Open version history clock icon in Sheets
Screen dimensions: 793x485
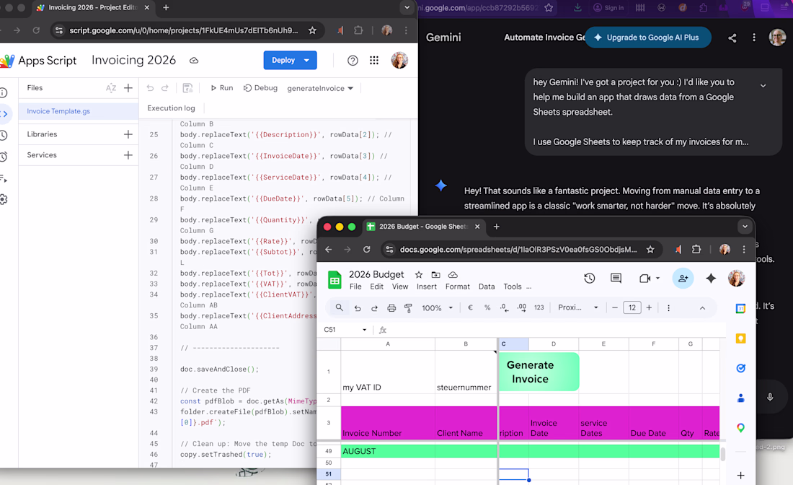pyautogui.click(x=589, y=279)
